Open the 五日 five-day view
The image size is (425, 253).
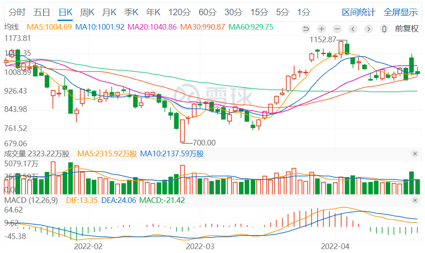coord(41,12)
